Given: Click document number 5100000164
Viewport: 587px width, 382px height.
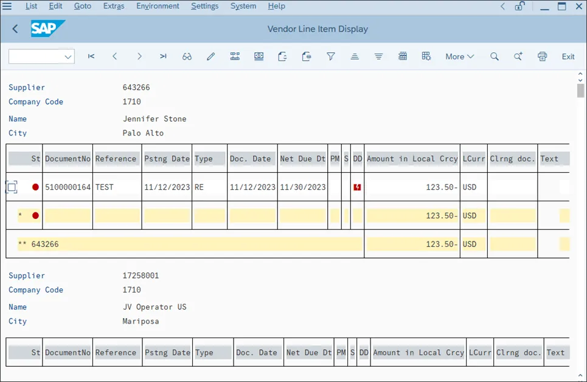Looking at the screenshot, I should tap(68, 187).
